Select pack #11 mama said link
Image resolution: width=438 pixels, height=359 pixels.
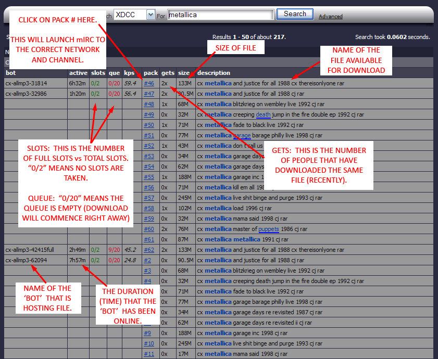click(x=149, y=354)
